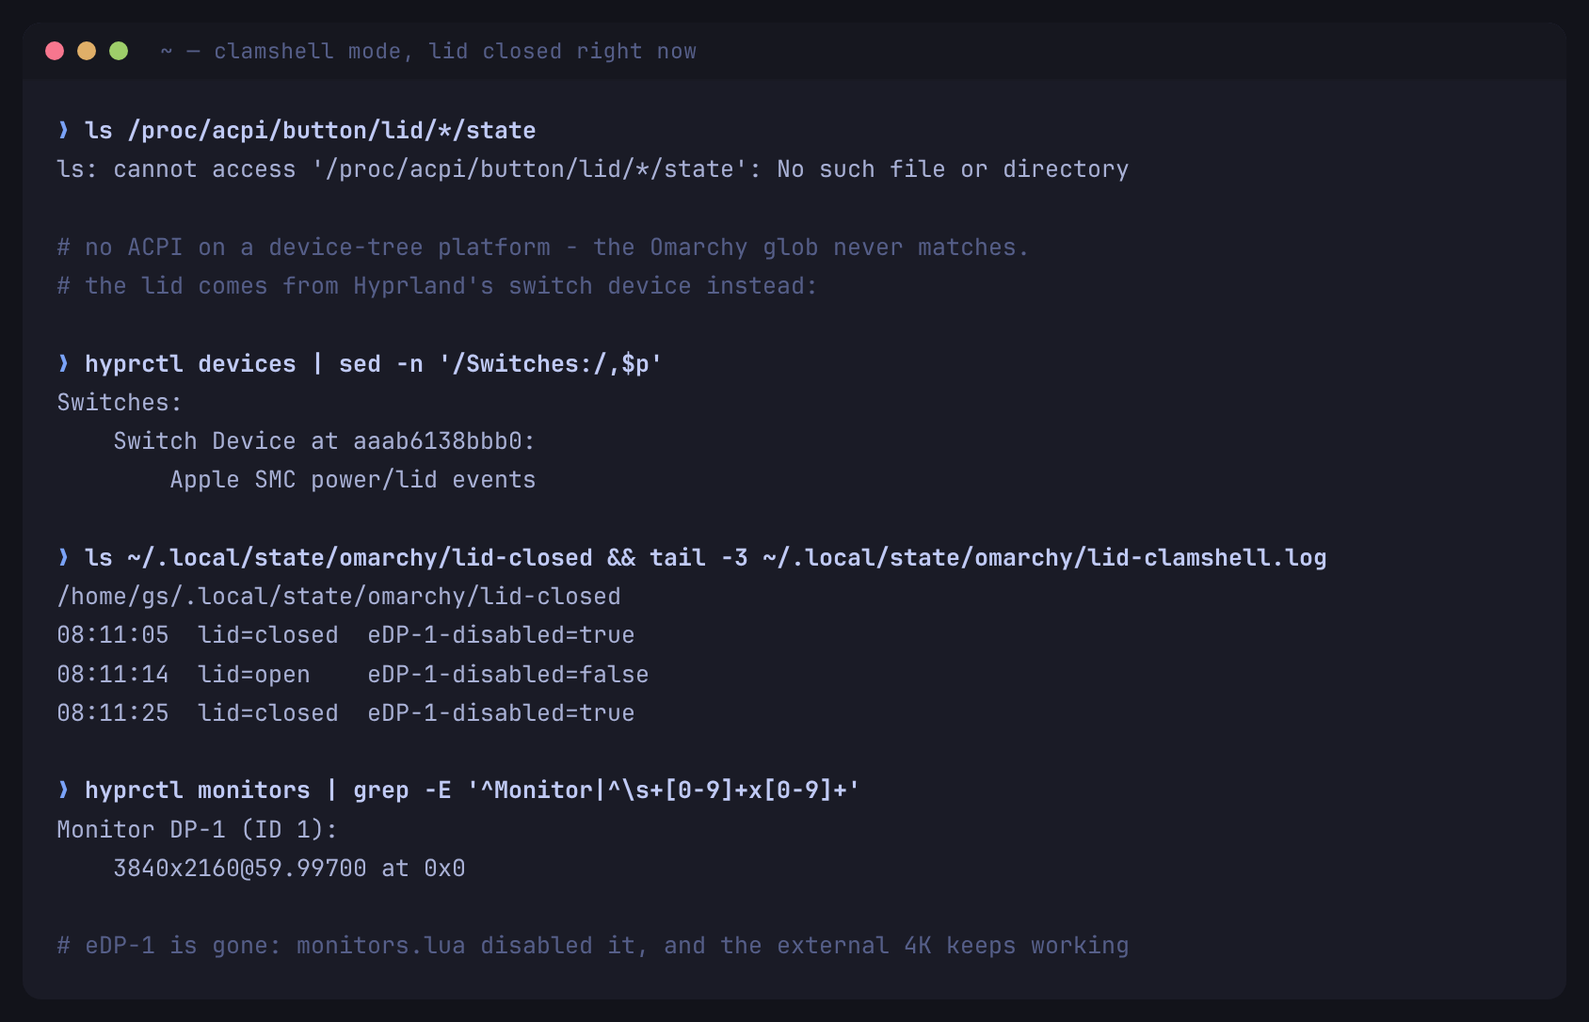Click the prompt arrow before 'ls /proc/acpi'
This screenshot has width=1589, height=1022.
[x=63, y=130]
